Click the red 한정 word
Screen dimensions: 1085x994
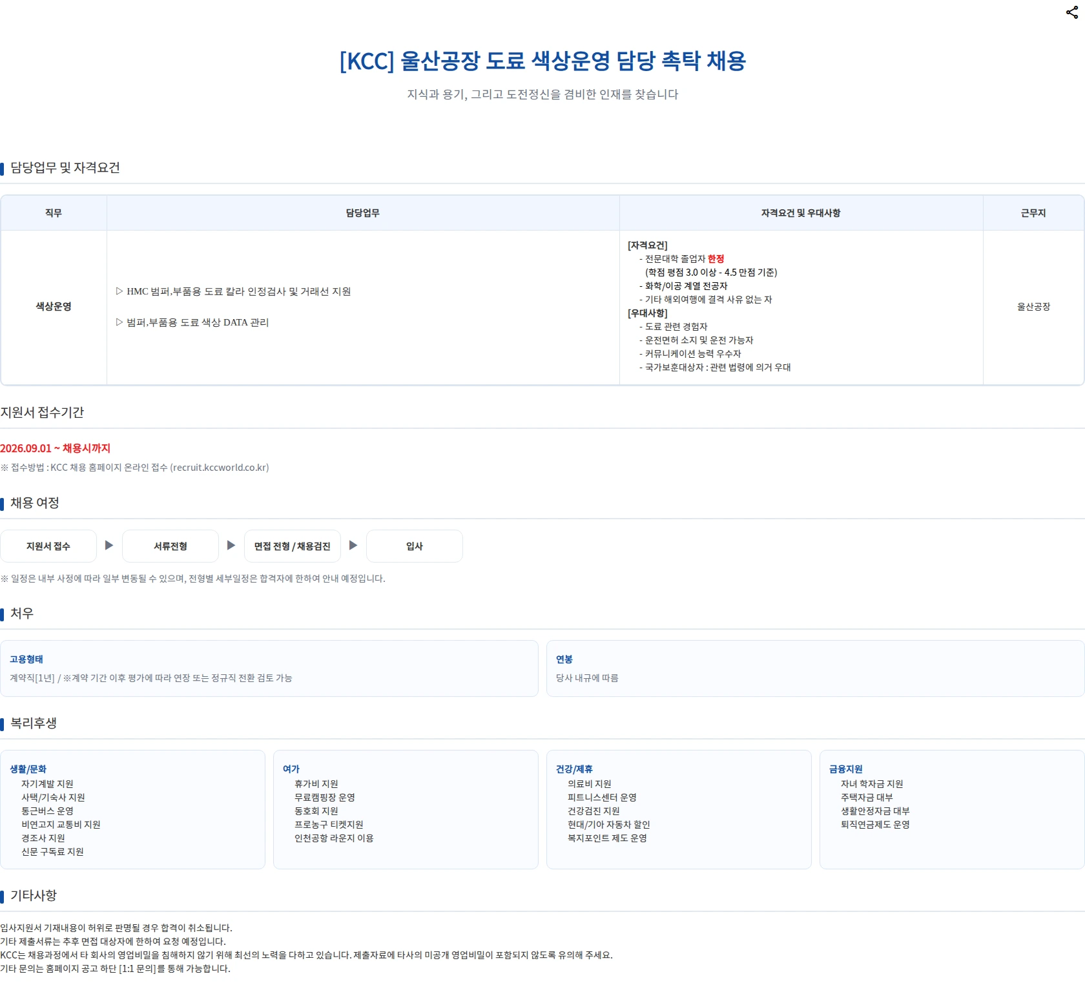(x=716, y=259)
